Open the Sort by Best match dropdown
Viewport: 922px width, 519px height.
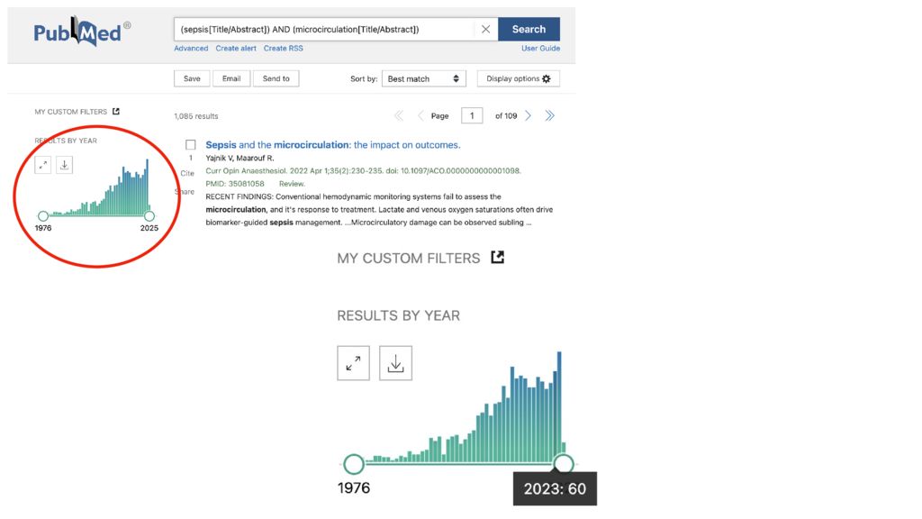tap(423, 79)
